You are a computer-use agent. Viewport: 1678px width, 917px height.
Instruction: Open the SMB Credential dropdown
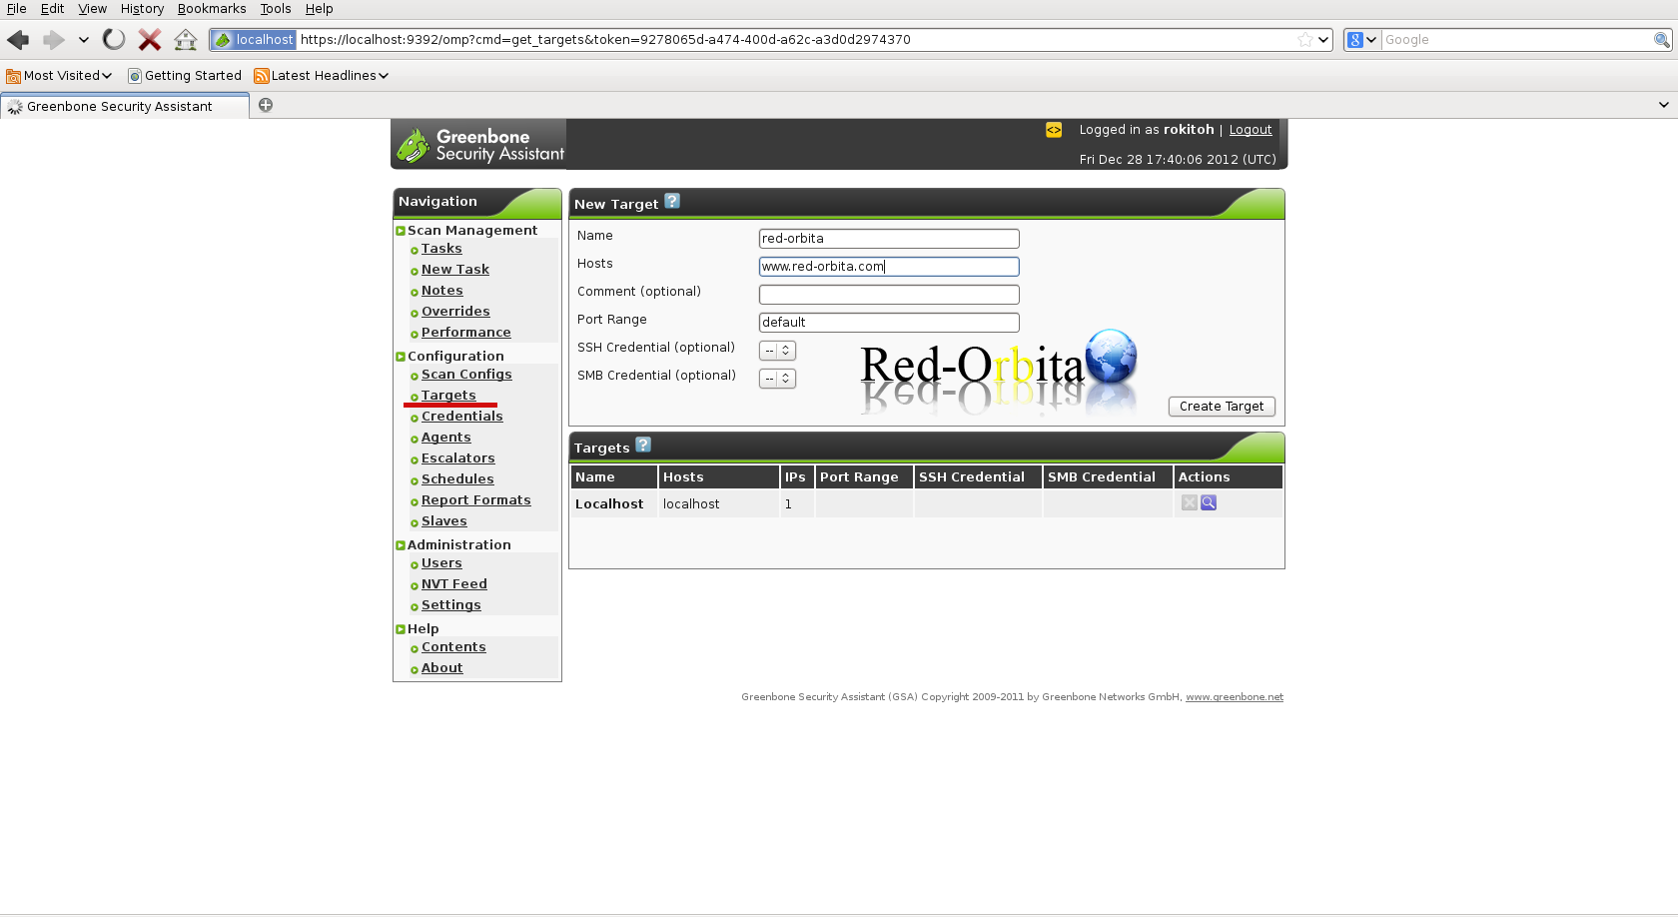point(777,379)
